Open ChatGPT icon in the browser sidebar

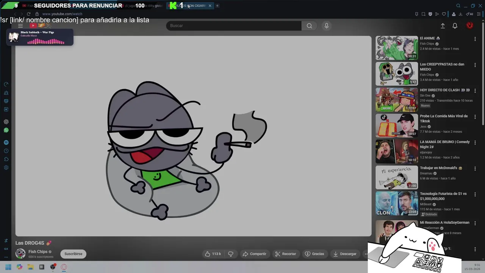point(6,122)
